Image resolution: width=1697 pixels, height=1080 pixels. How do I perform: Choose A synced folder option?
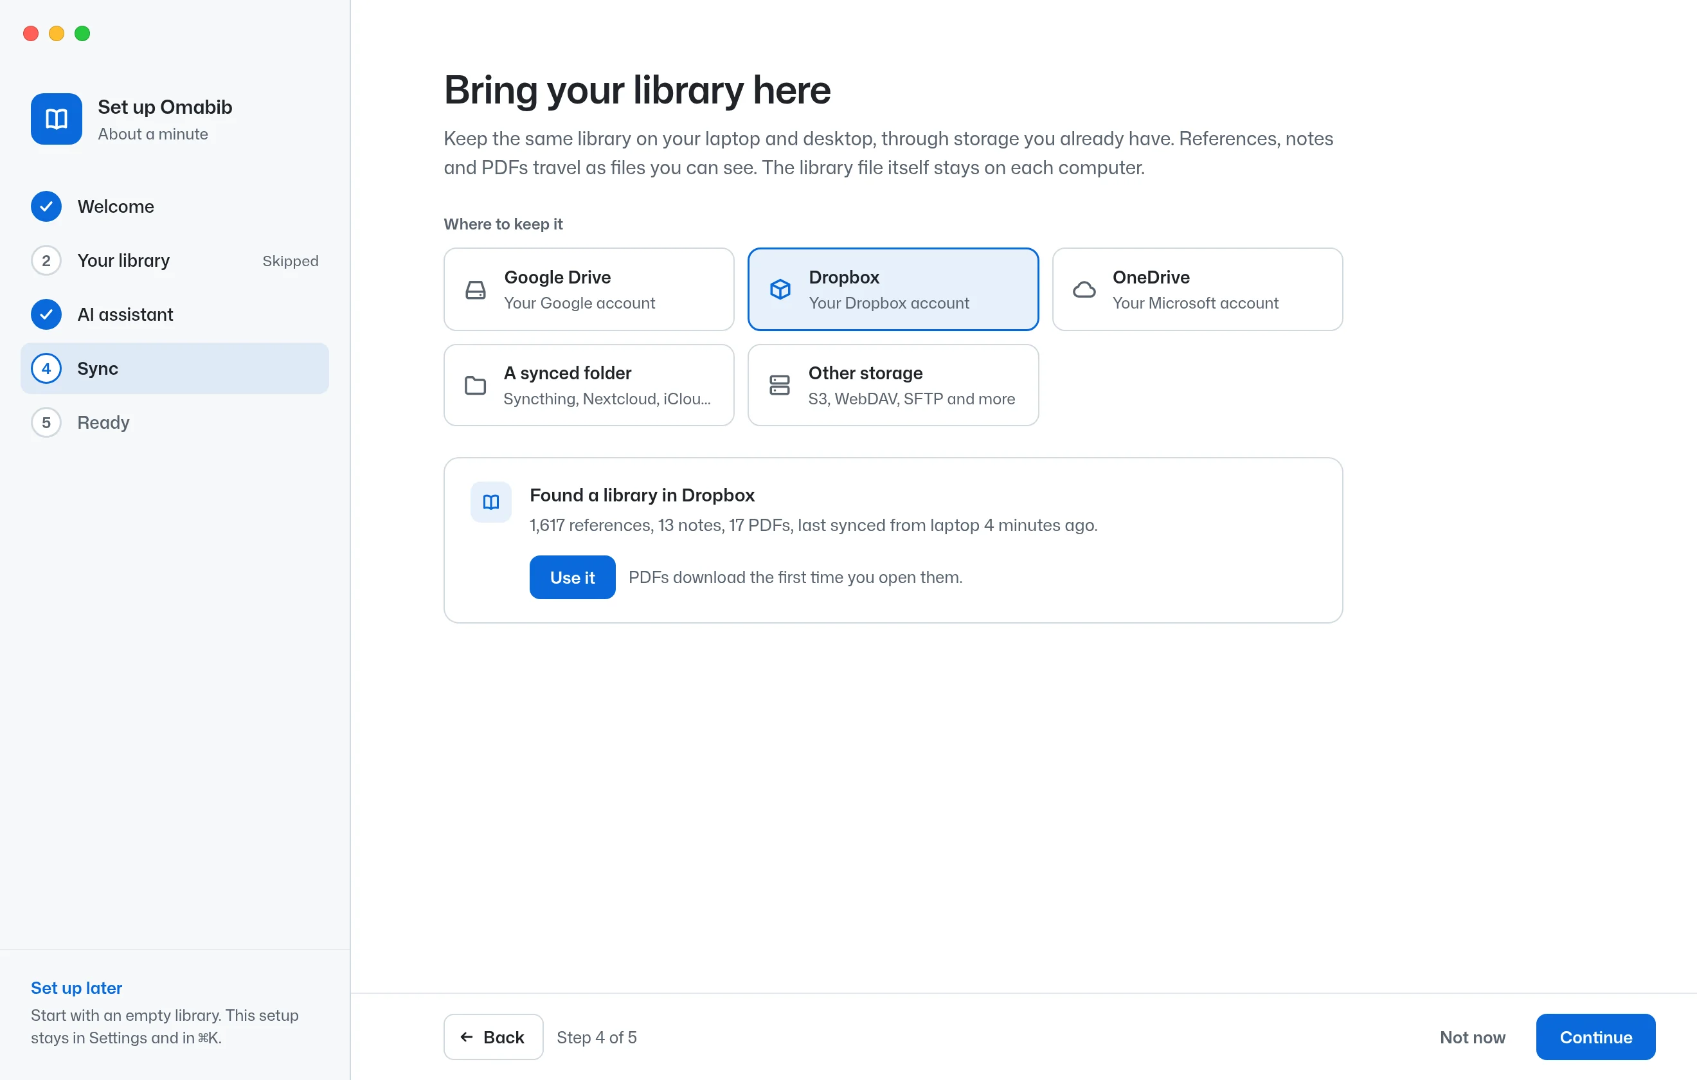589,386
